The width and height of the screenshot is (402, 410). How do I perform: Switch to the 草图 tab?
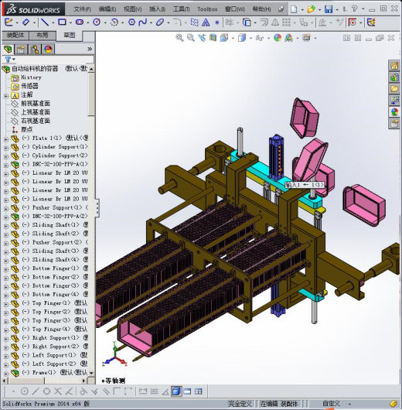[70, 36]
